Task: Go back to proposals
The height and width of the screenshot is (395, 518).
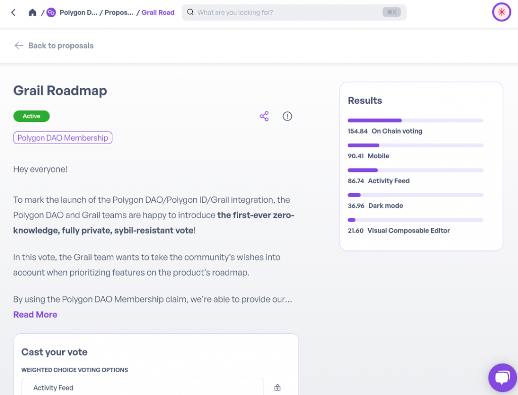Action: [61, 46]
